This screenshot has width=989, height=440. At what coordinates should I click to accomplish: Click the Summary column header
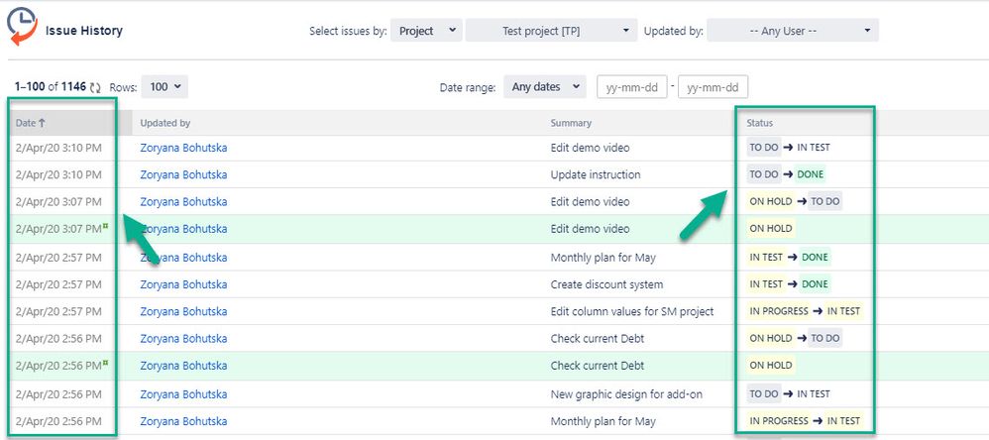571,123
